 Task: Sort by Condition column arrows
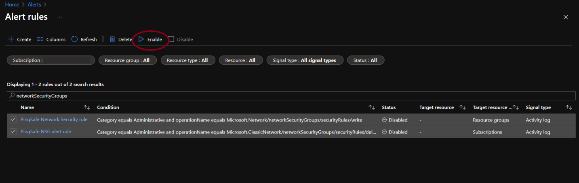372,107
